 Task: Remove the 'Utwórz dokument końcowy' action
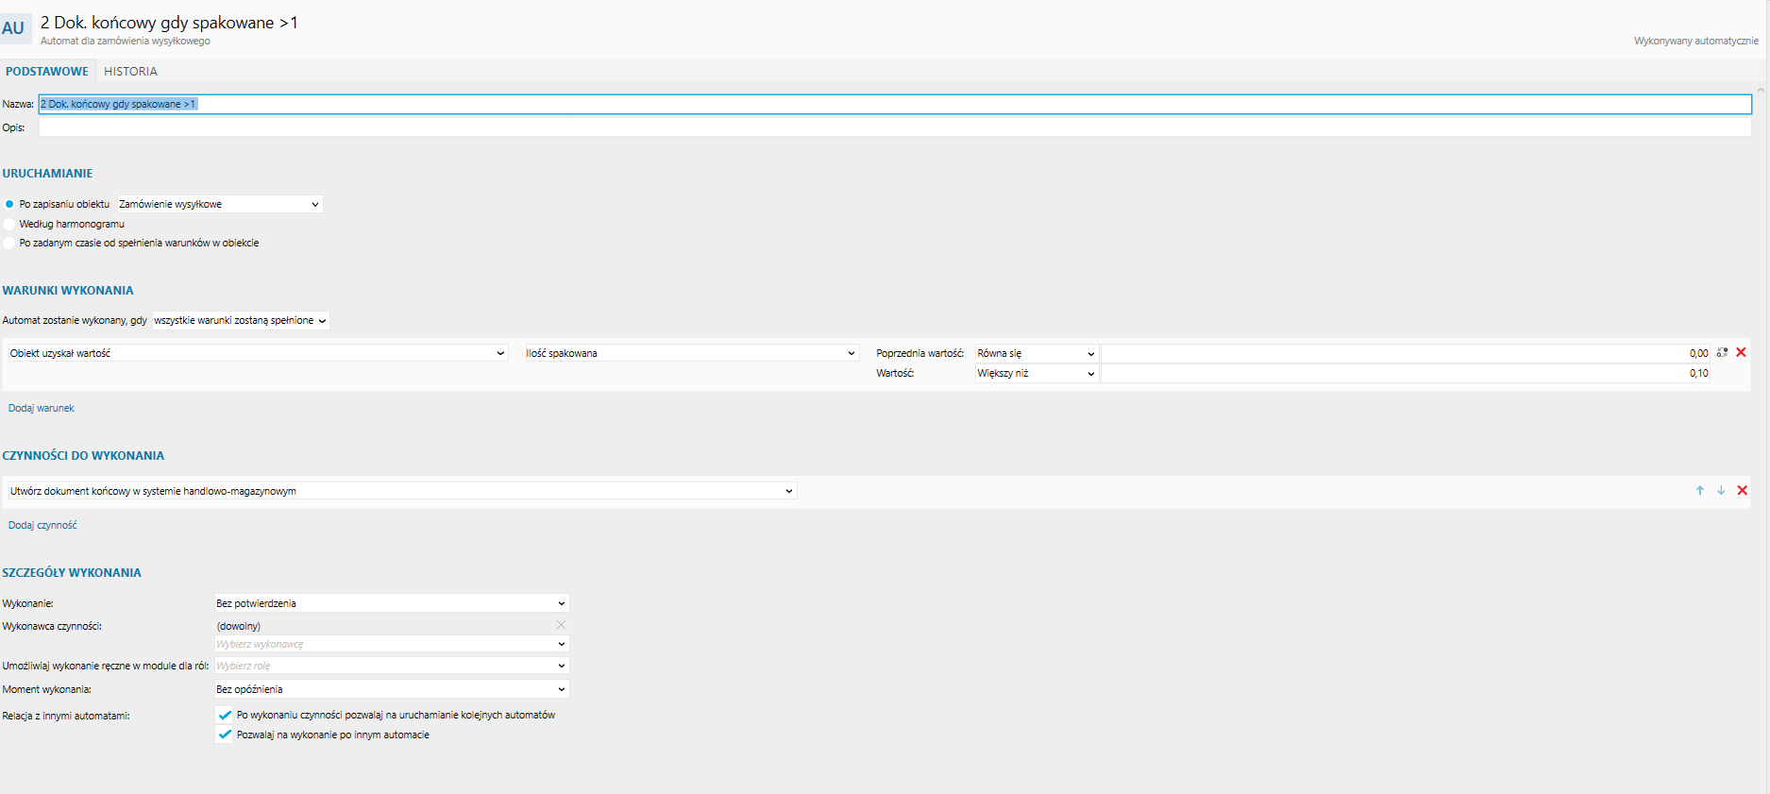1742,490
